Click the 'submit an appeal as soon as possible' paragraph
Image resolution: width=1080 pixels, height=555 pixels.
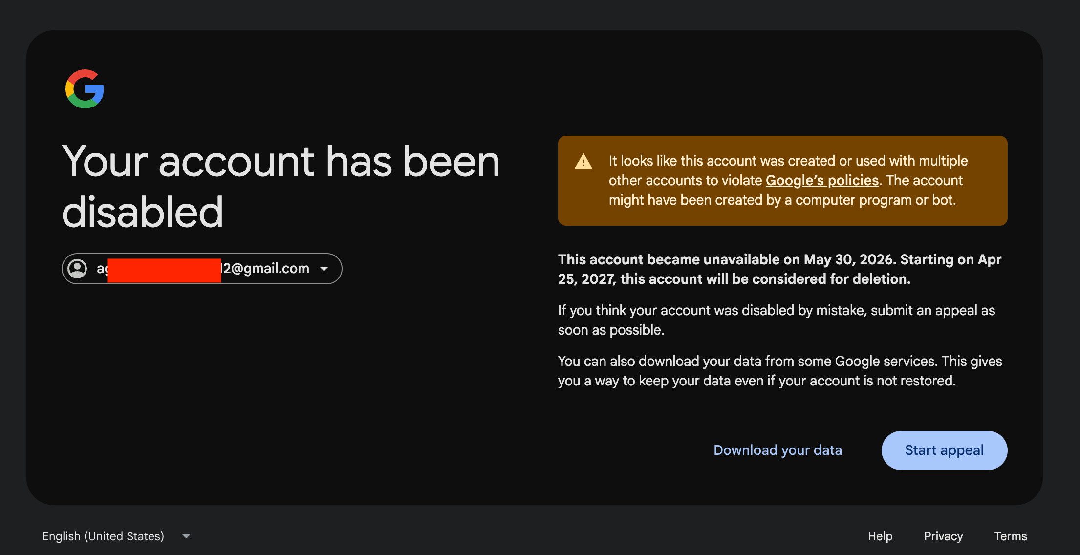coord(777,320)
